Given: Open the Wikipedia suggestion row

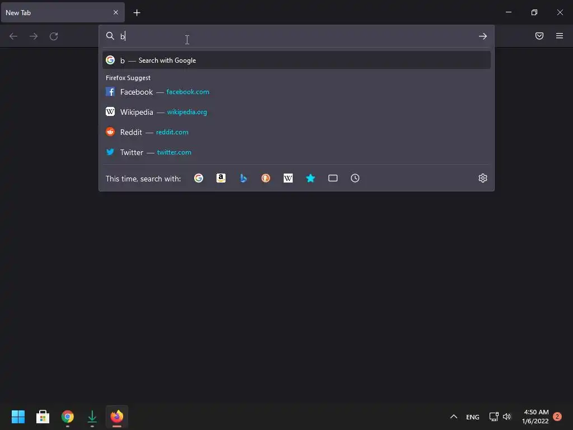Looking at the screenshot, I should tap(297, 112).
